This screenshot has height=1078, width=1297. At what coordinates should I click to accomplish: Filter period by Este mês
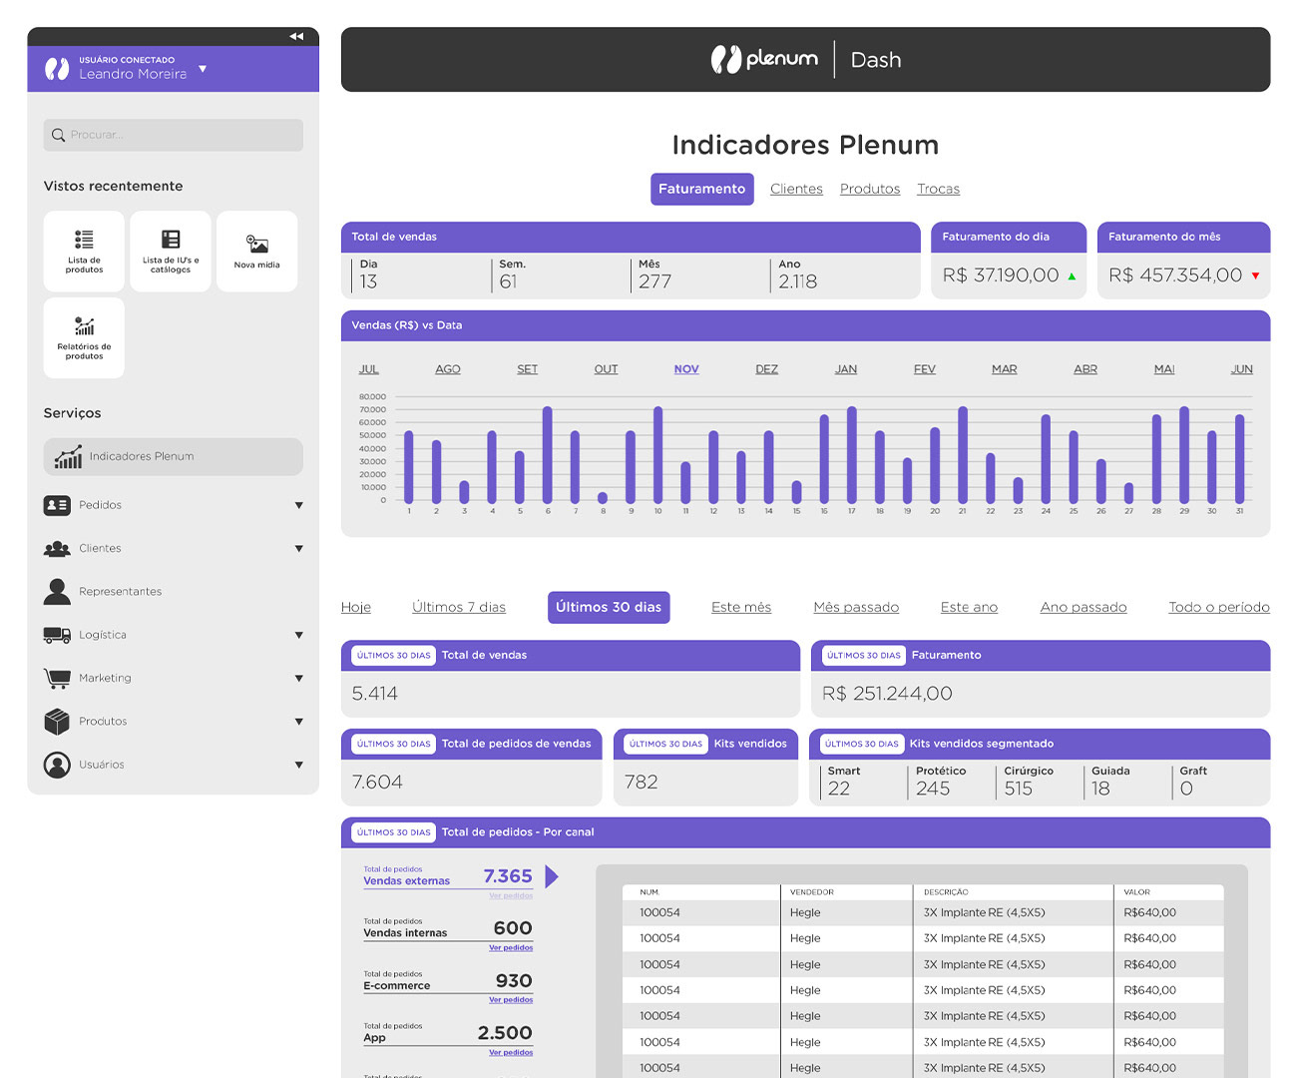point(741,607)
